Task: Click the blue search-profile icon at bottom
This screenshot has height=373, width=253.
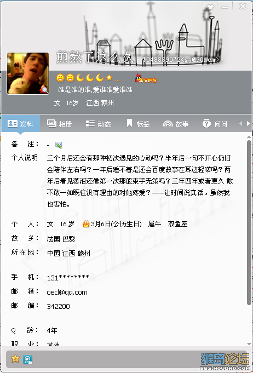Action: [27, 359]
